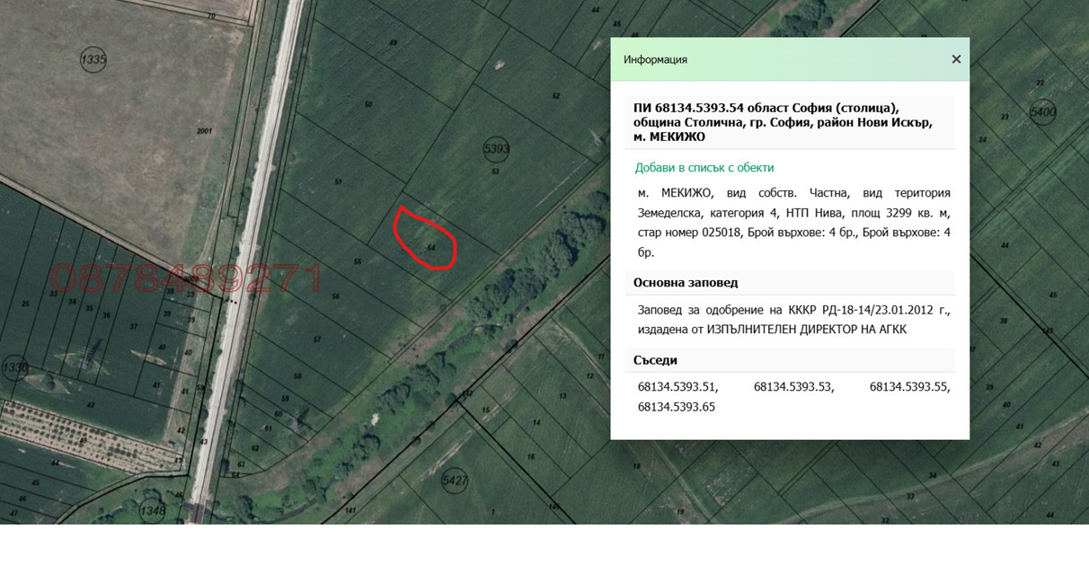Click circled block marker 1335
This screenshot has height=582, width=1089.
[x=93, y=60]
